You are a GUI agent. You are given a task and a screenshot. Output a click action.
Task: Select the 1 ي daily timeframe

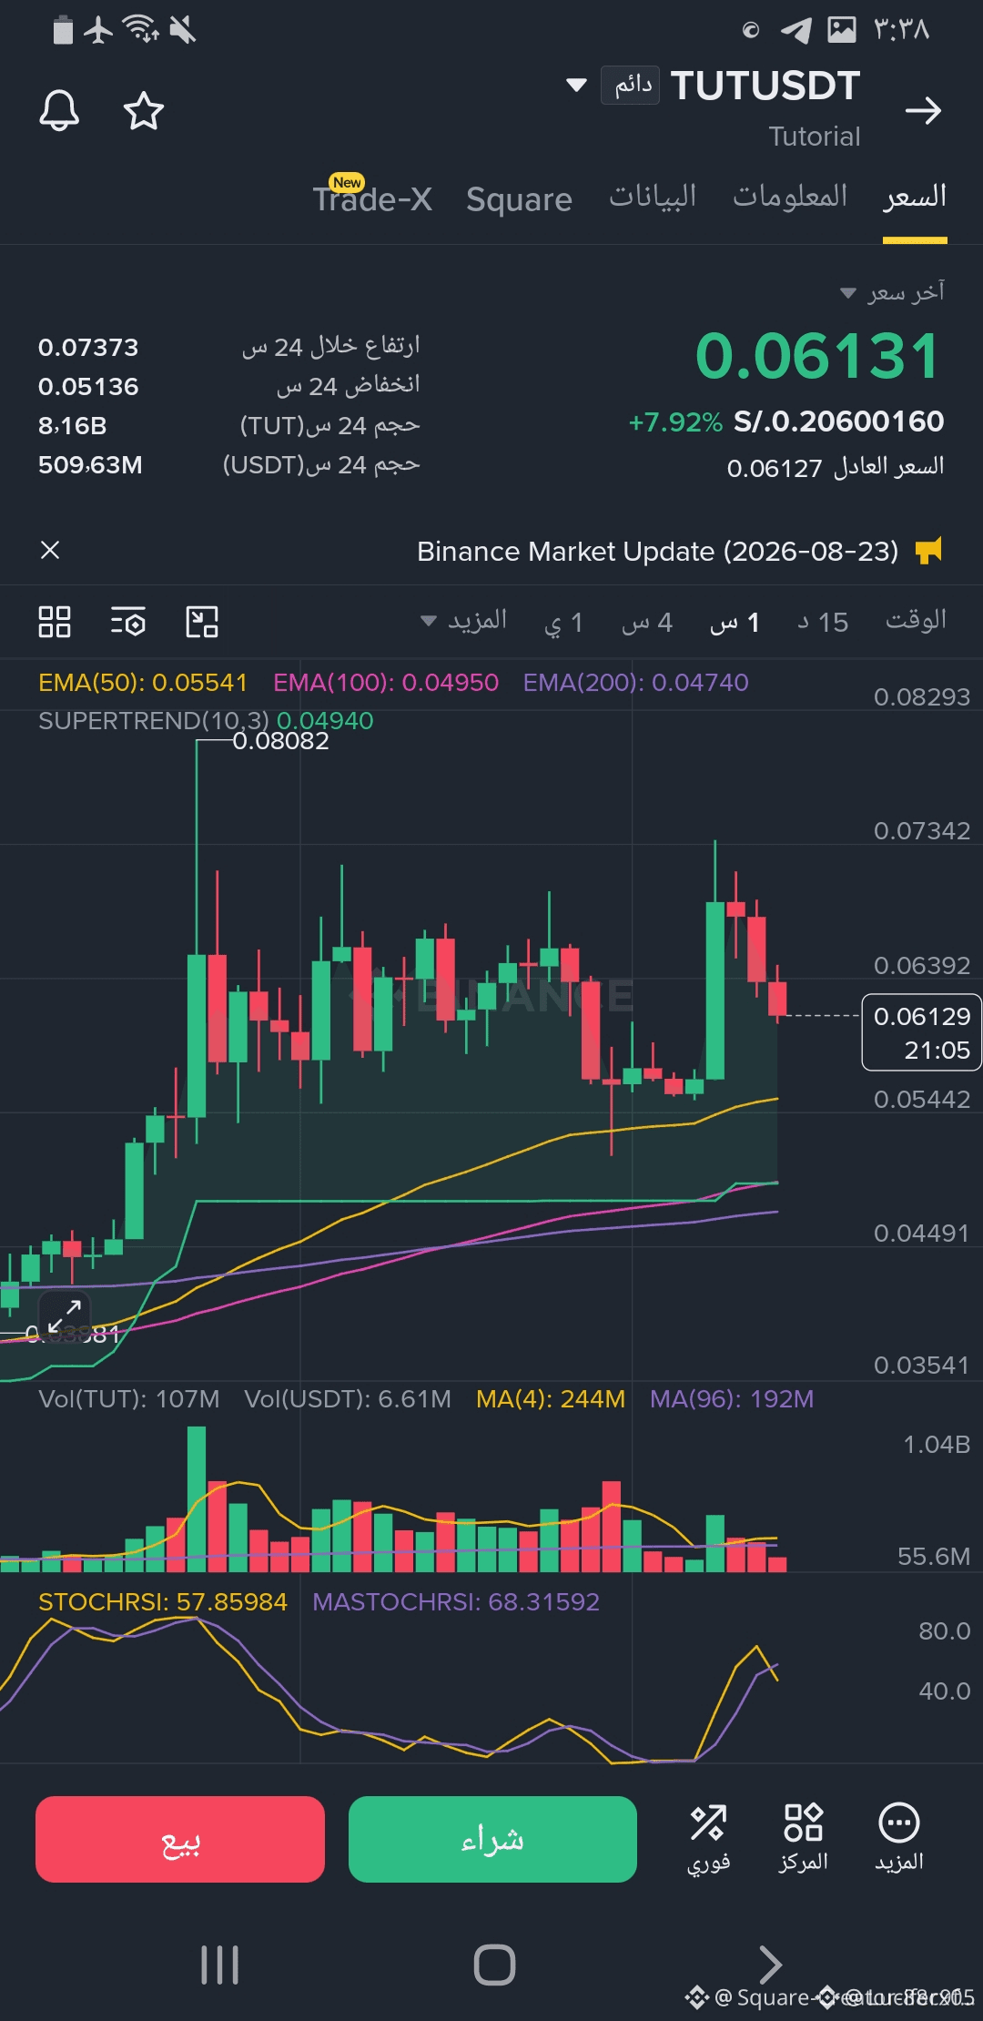563,624
